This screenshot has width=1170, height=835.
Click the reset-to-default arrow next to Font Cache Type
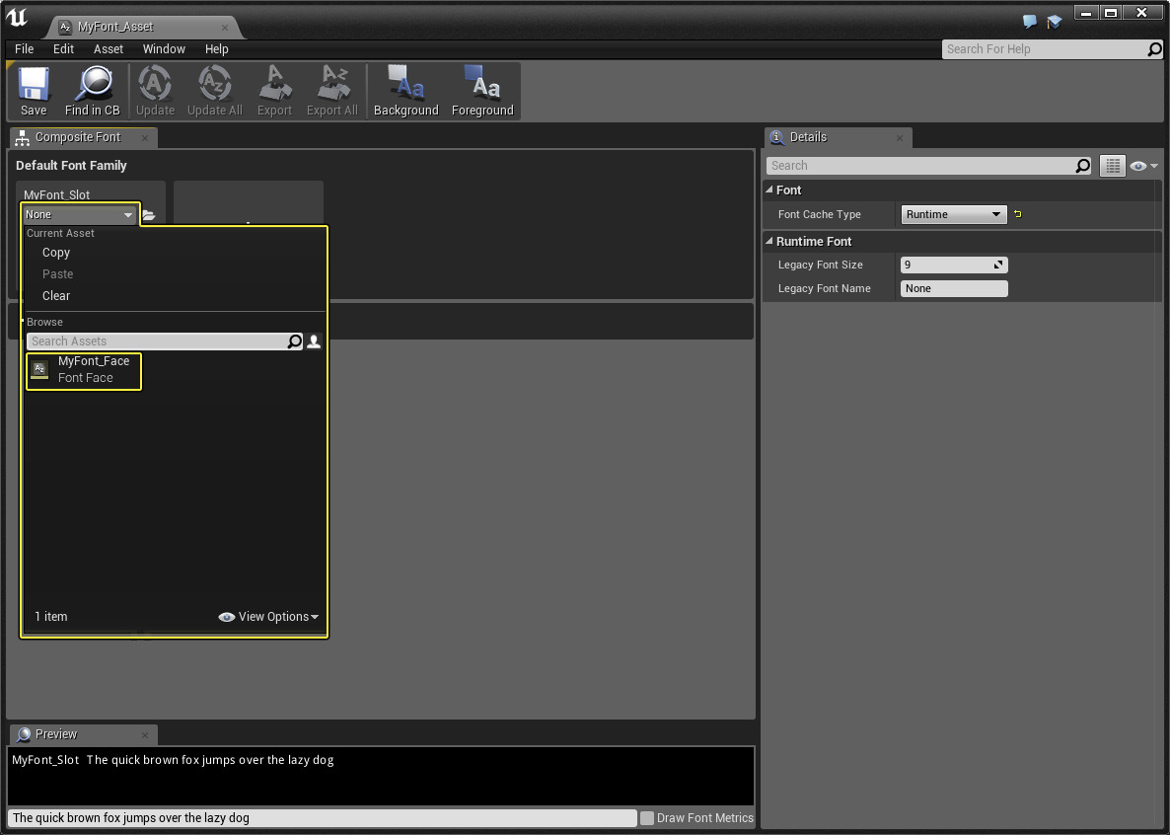coord(1018,214)
